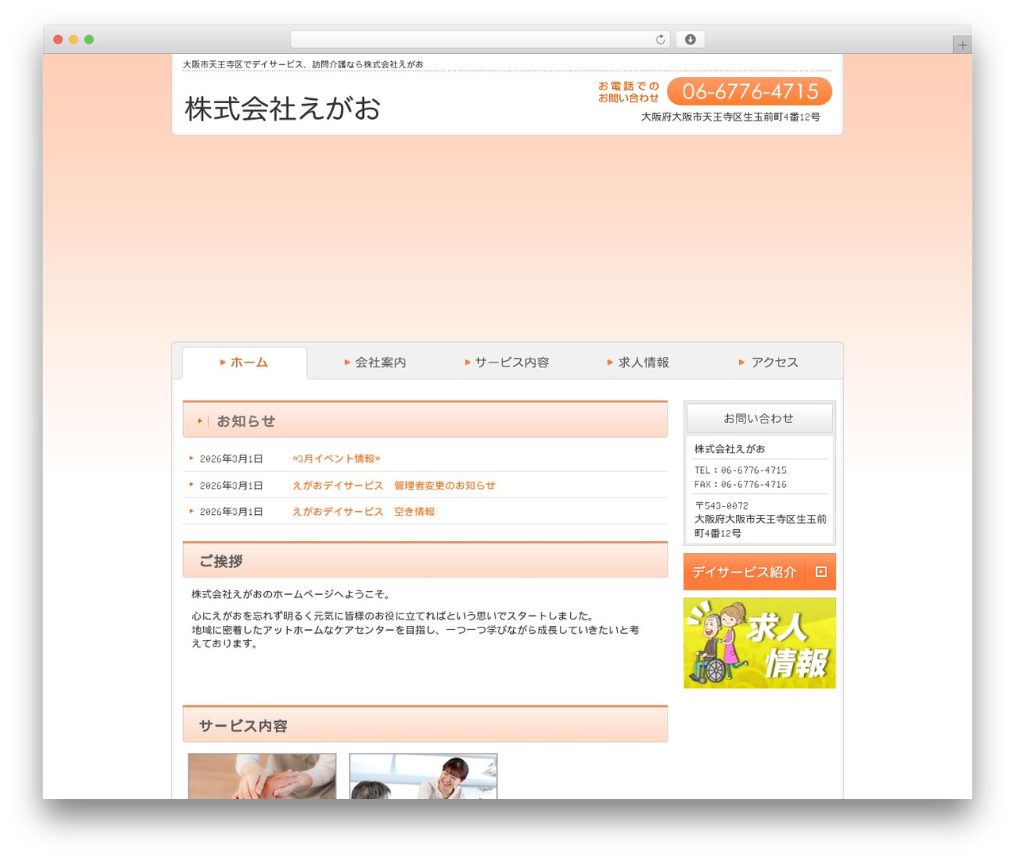Close the browser window with the red button

(58, 40)
